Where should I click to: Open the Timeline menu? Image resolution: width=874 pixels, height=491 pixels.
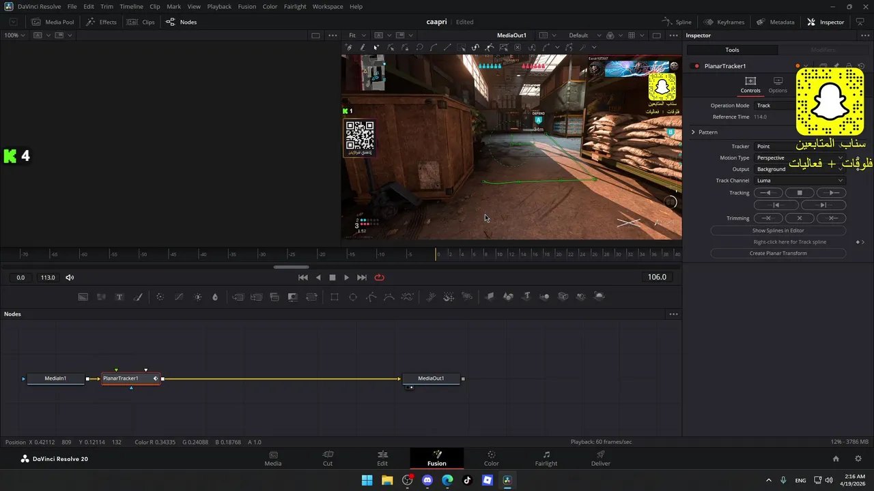click(x=131, y=6)
